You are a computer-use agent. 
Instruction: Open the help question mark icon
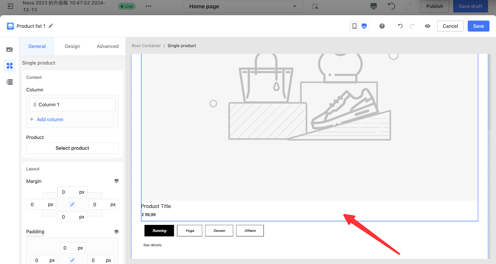(382, 26)
